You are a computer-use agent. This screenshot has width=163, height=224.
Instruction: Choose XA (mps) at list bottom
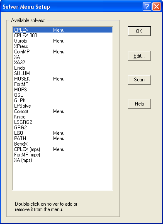point(63,160)
